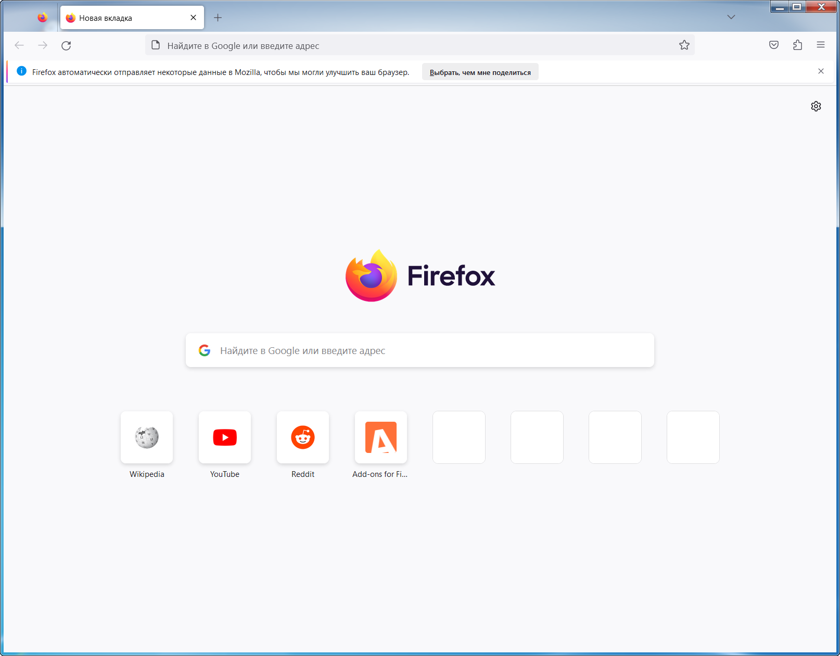Open a new tab with plus button
The height and width of the screenshot is (656, 840).
click(x=218, y=18)
